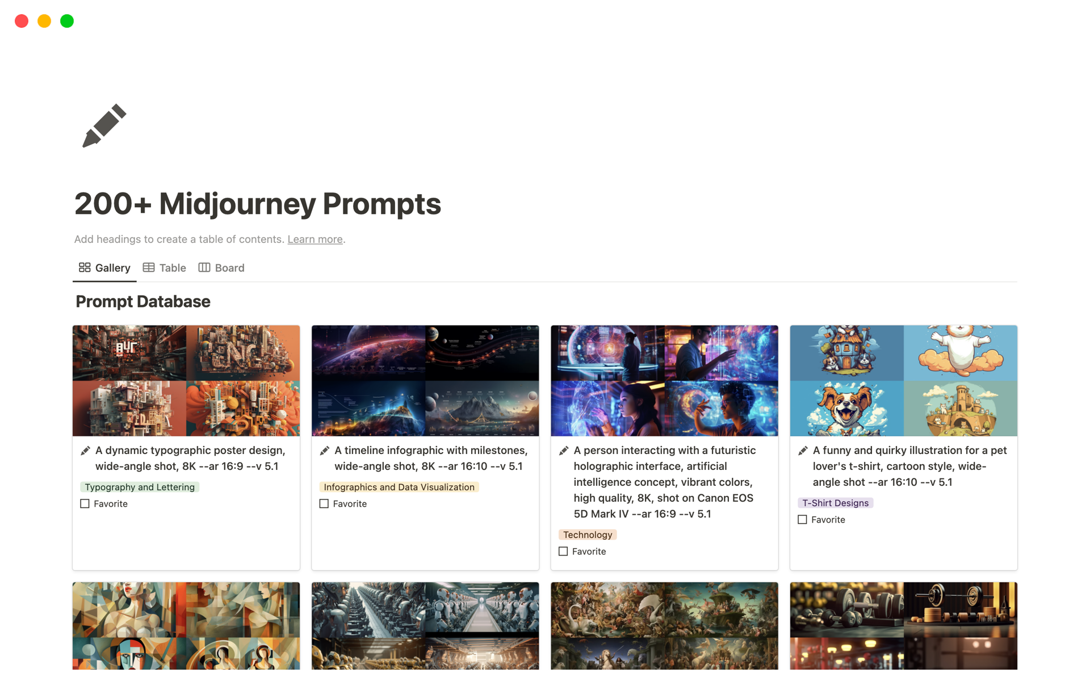Click the Typography and Lettering tag
The image size is (1090, 681).
point(140,487)
